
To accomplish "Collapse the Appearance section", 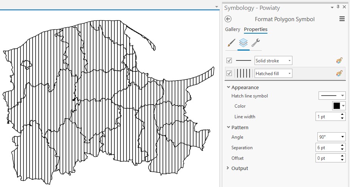I will (x=228, y=88).
